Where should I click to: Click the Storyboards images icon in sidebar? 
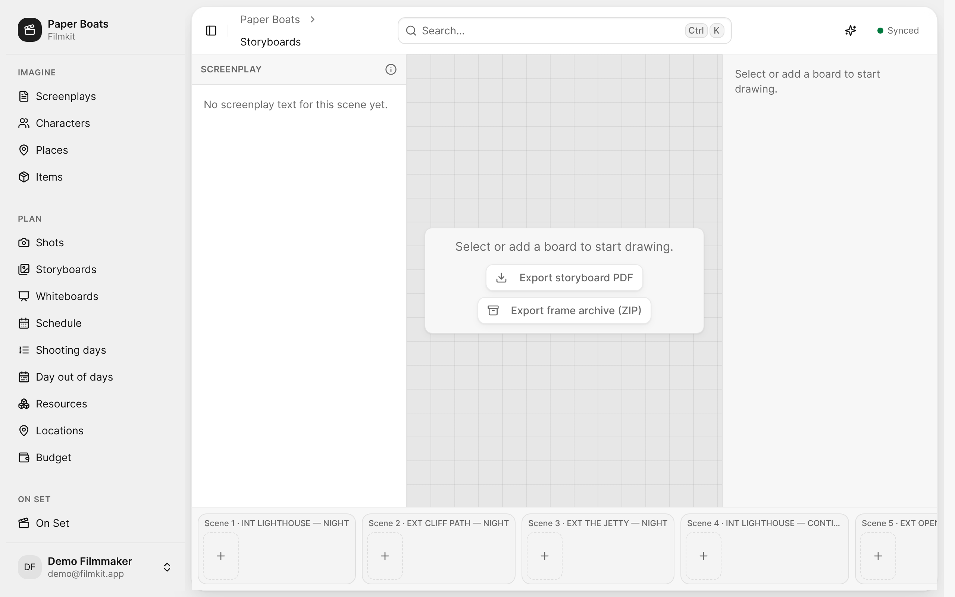click(x=24, y=269)
